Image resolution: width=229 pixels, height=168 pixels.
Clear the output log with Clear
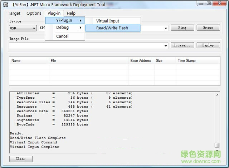20,159
